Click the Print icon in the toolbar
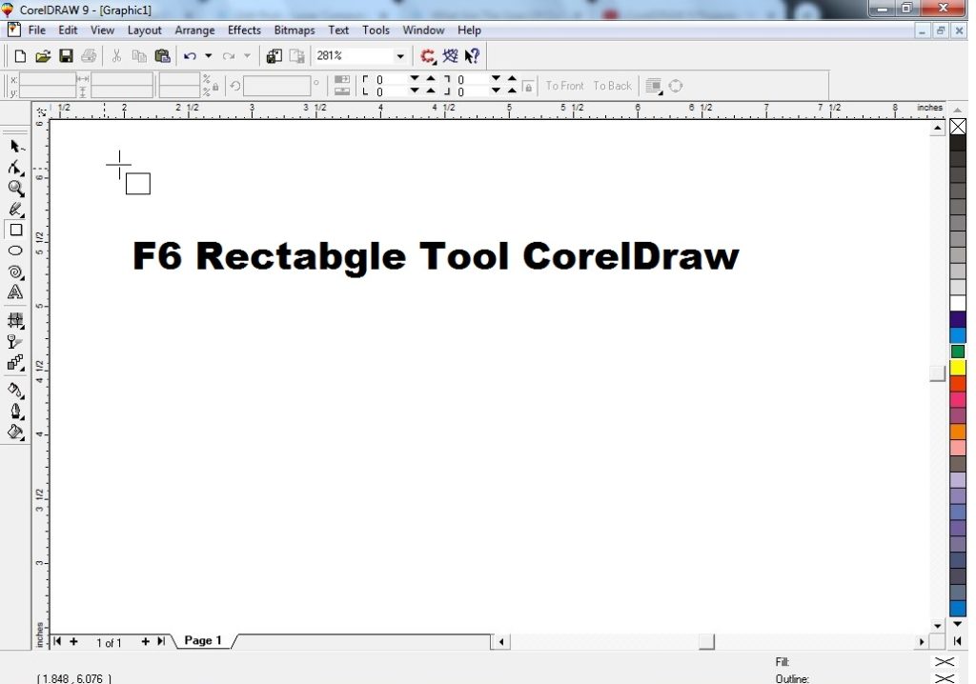 point(89,55)
